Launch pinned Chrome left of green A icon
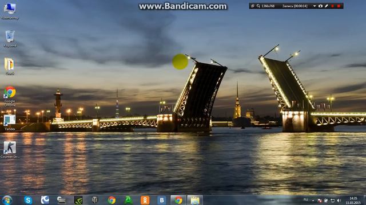366x205 pixels. [112, 200]
